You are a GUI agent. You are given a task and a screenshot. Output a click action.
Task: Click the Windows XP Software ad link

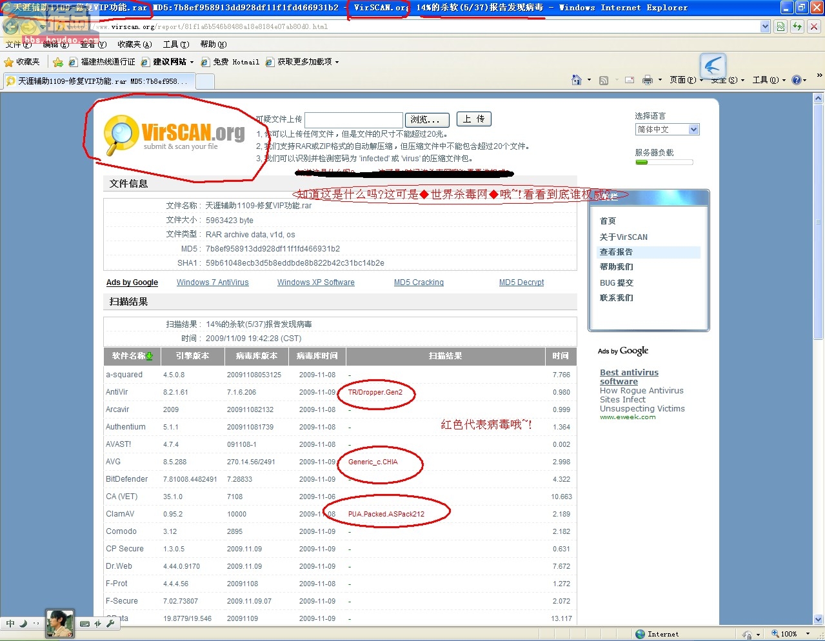click(x=316, y=282)
